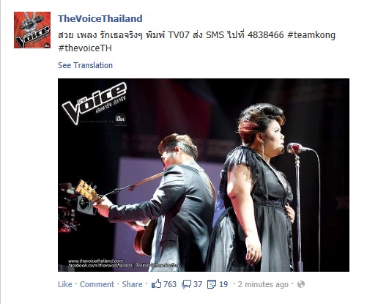
Task: Click See Translation link
Action: pyautogui.click(x=85, y=65)
